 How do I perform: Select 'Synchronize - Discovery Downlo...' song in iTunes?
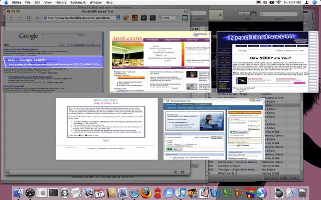(238, 162)
